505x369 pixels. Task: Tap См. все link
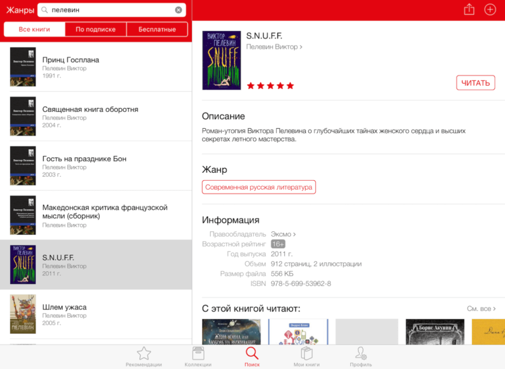pos(481,309)
